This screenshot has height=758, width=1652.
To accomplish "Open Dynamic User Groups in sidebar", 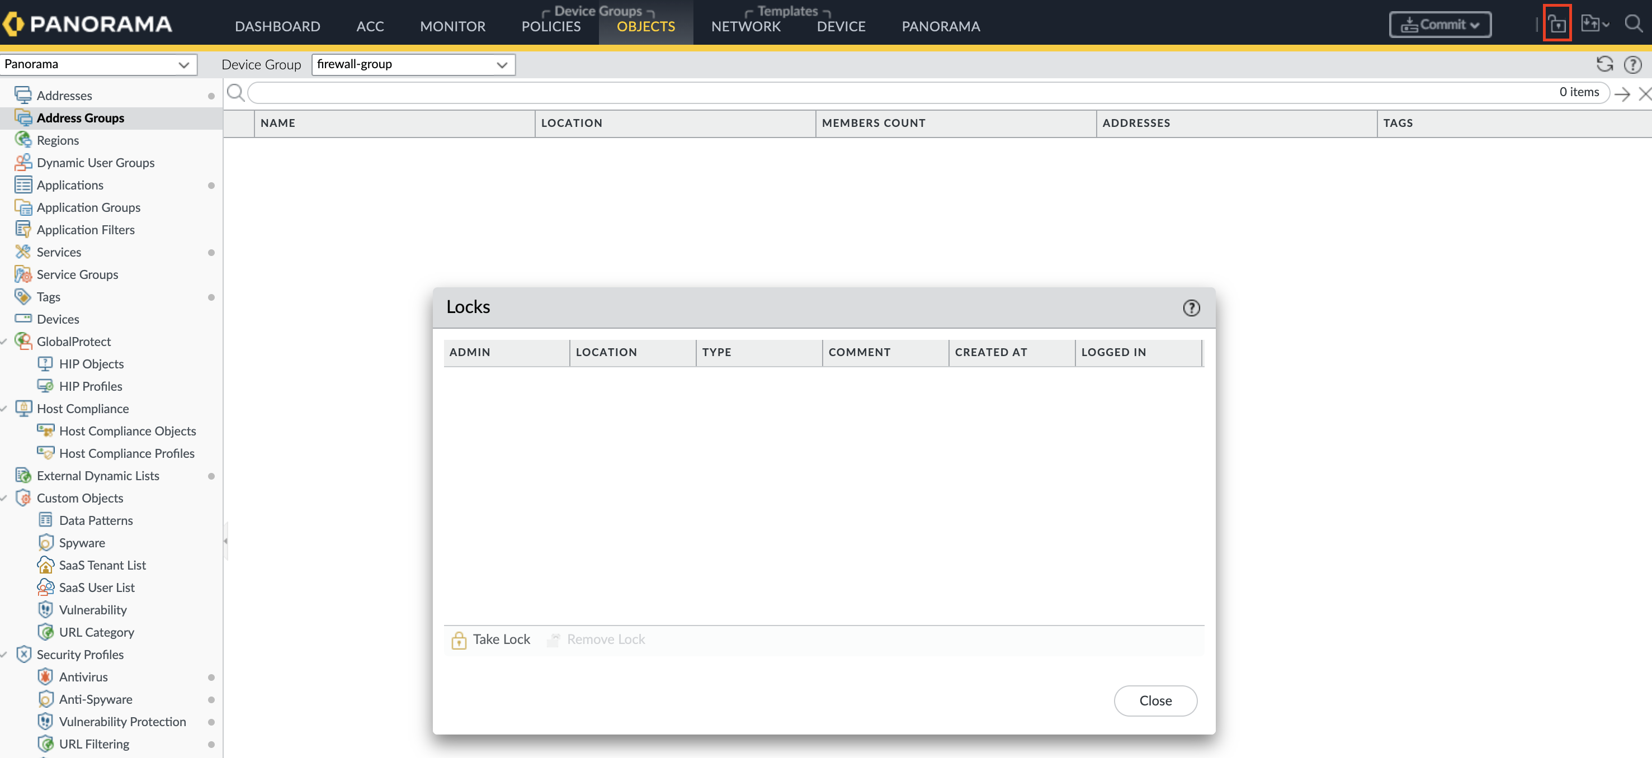I will point(95,162).
